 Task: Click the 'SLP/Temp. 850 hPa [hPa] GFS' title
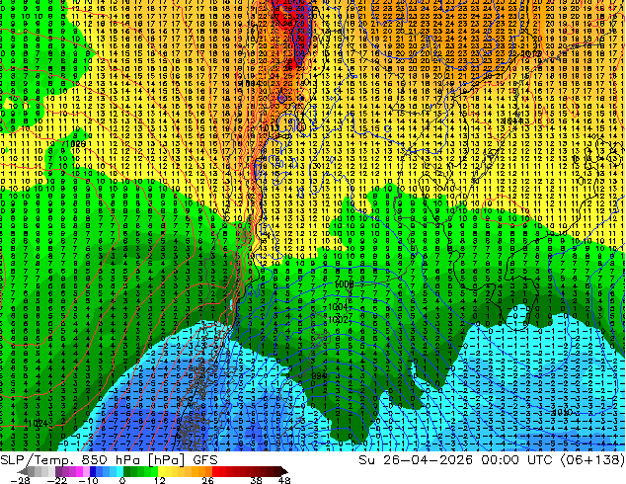(109, 460)
